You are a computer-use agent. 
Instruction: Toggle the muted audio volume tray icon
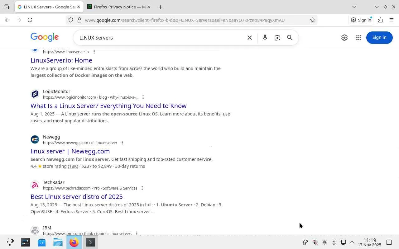click(x=315, y=242)
